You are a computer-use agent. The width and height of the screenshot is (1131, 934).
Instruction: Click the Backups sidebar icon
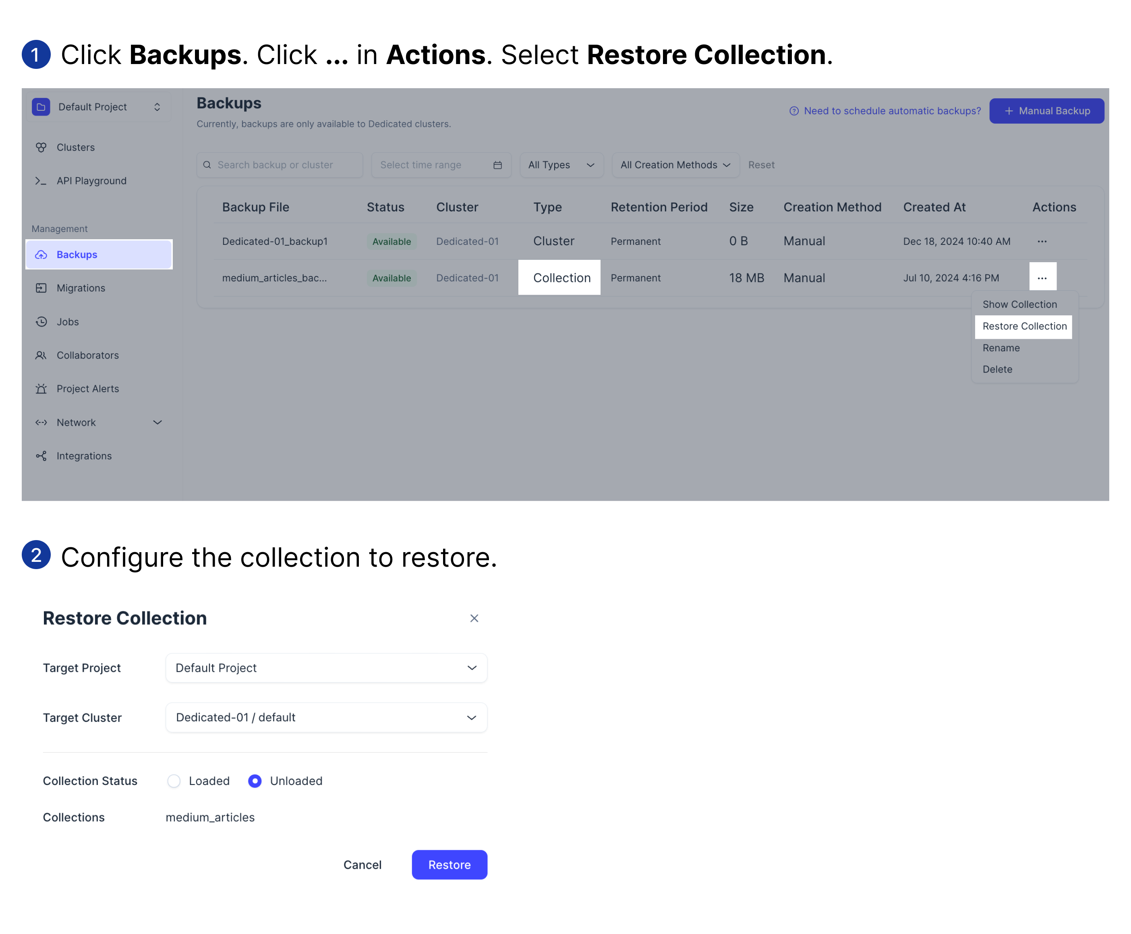[41, 254]
